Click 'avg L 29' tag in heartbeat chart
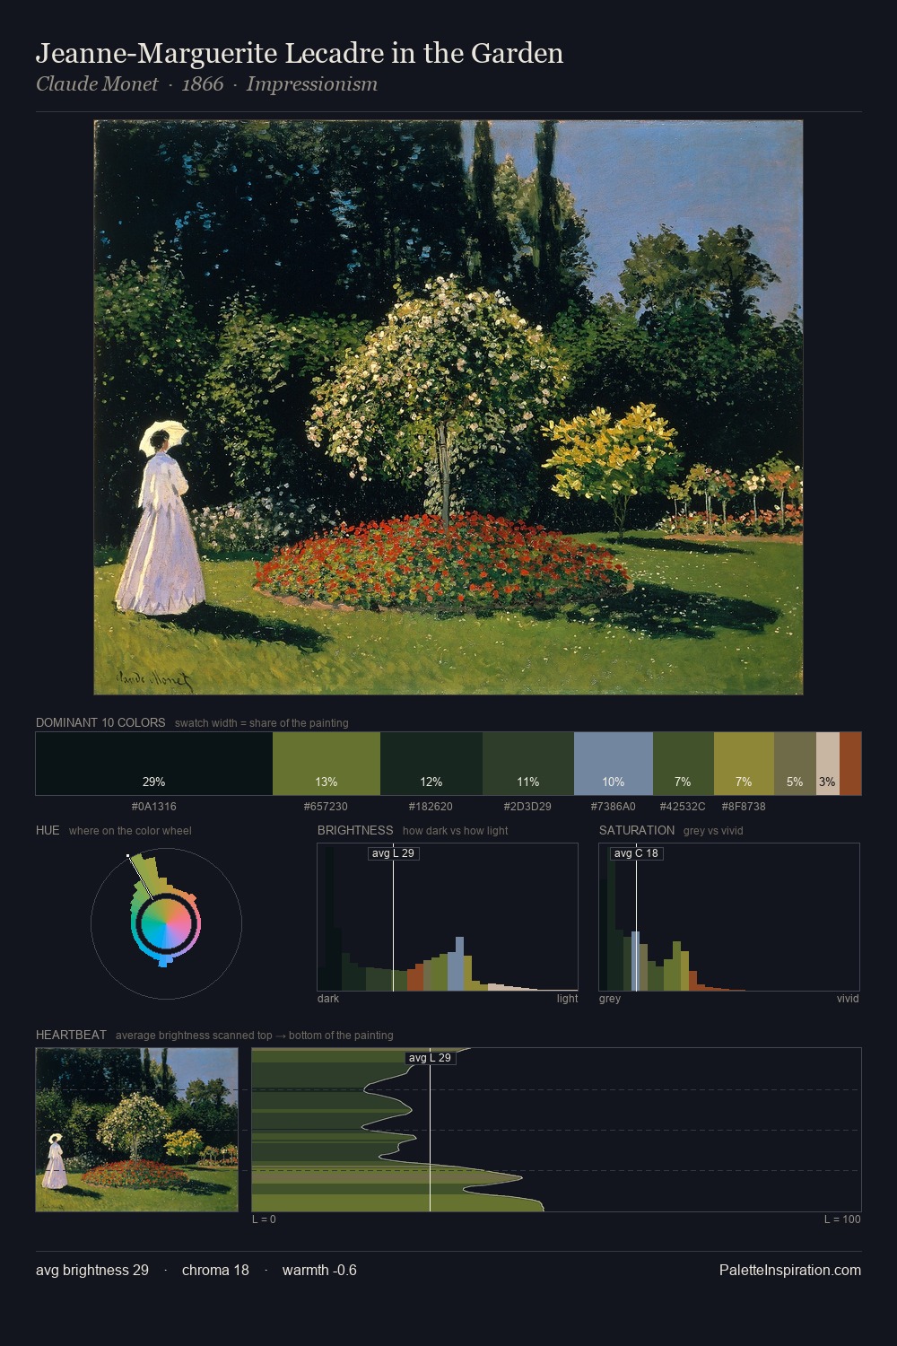Viewport: 897px width, 1346px height. coord(431,1058)
